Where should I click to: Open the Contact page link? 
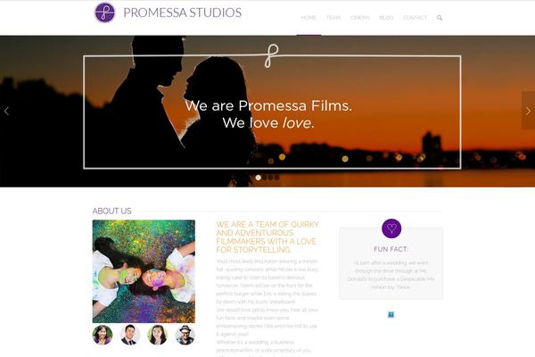point(415,18)
